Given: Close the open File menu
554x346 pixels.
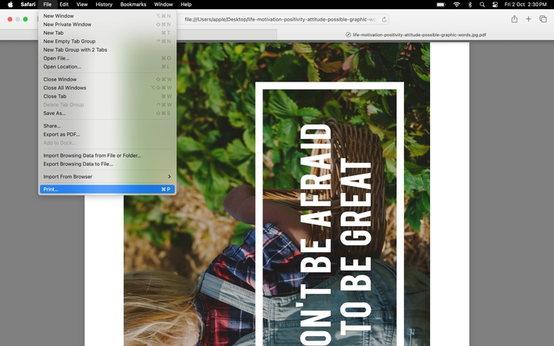Looking at the screenshot, I should (48, 5).
